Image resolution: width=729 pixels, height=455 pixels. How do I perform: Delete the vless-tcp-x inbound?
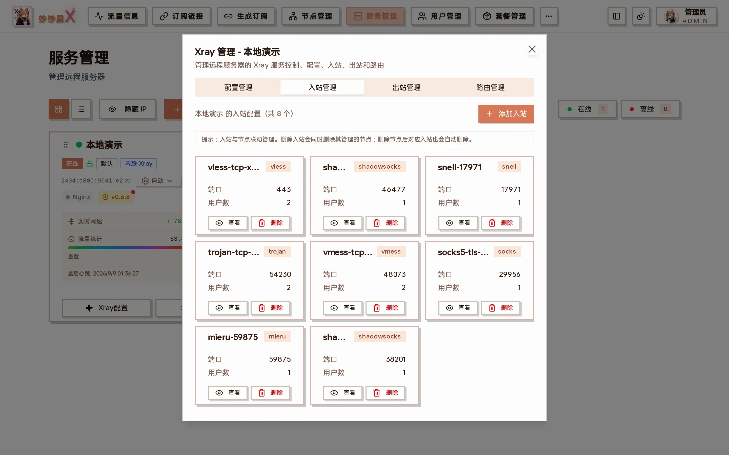(271, 223)
